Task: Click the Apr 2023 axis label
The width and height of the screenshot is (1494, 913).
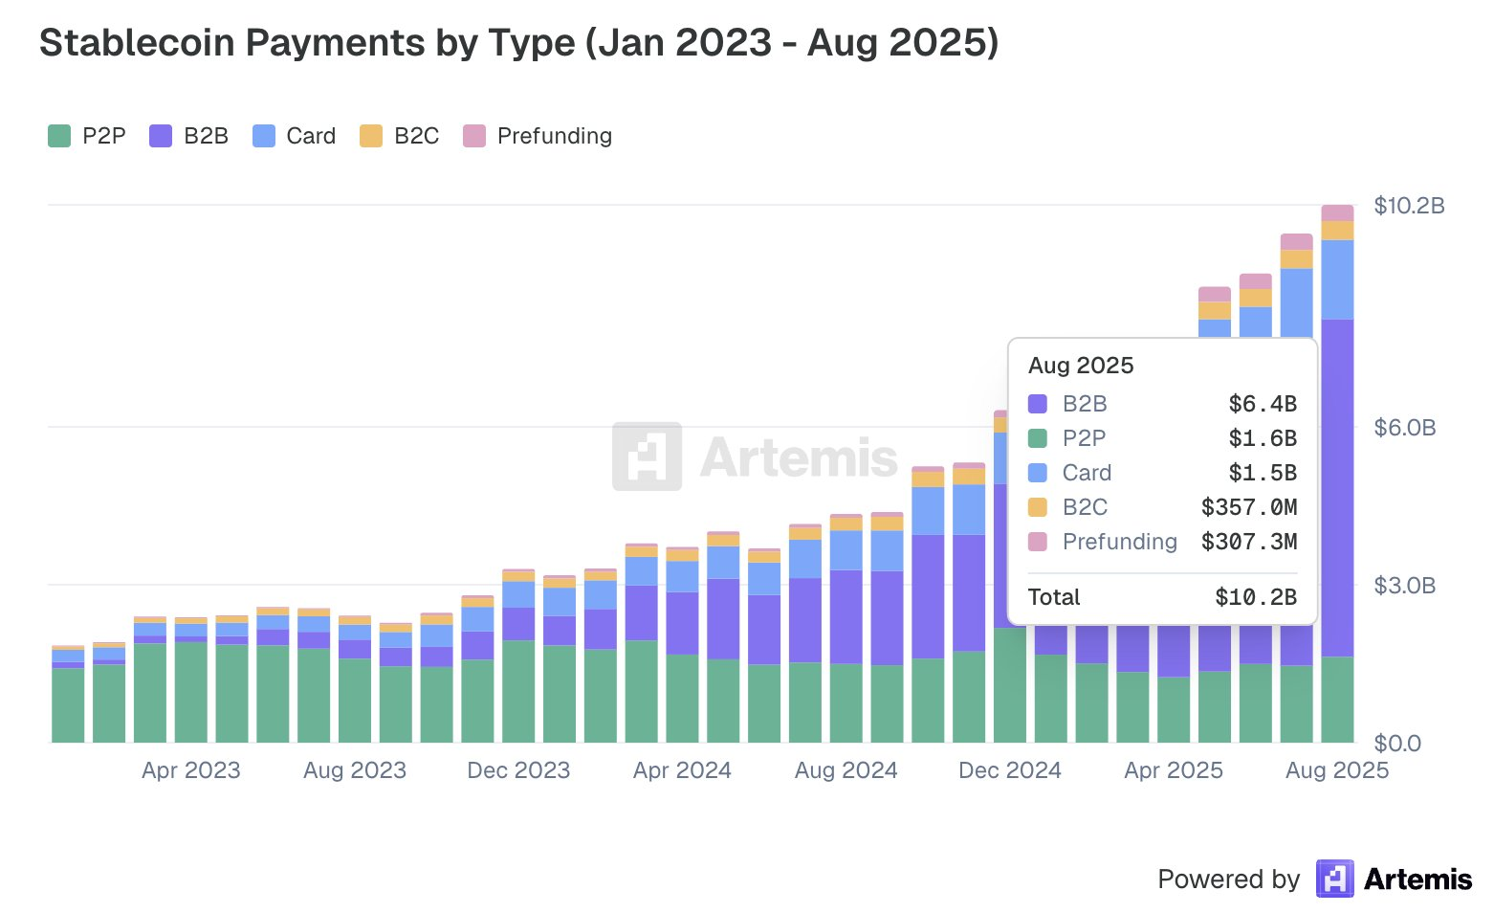Action: coord(190,769)
